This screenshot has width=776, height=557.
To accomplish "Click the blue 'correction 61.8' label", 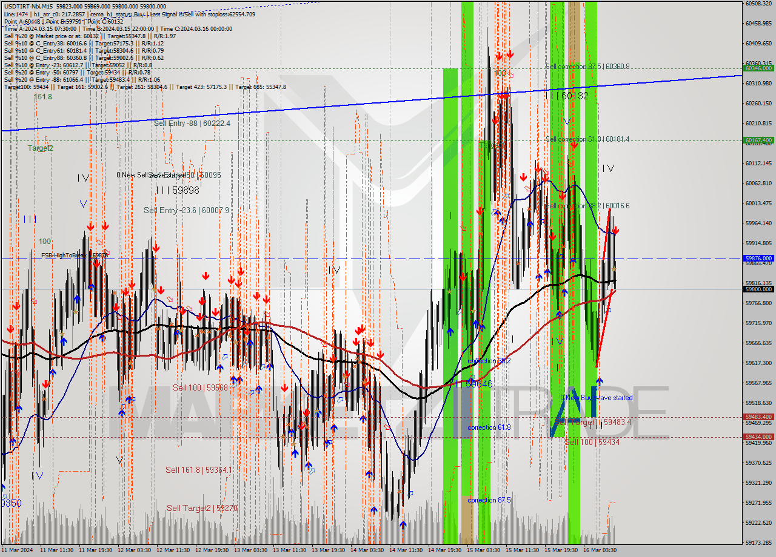I will point(489,428).
